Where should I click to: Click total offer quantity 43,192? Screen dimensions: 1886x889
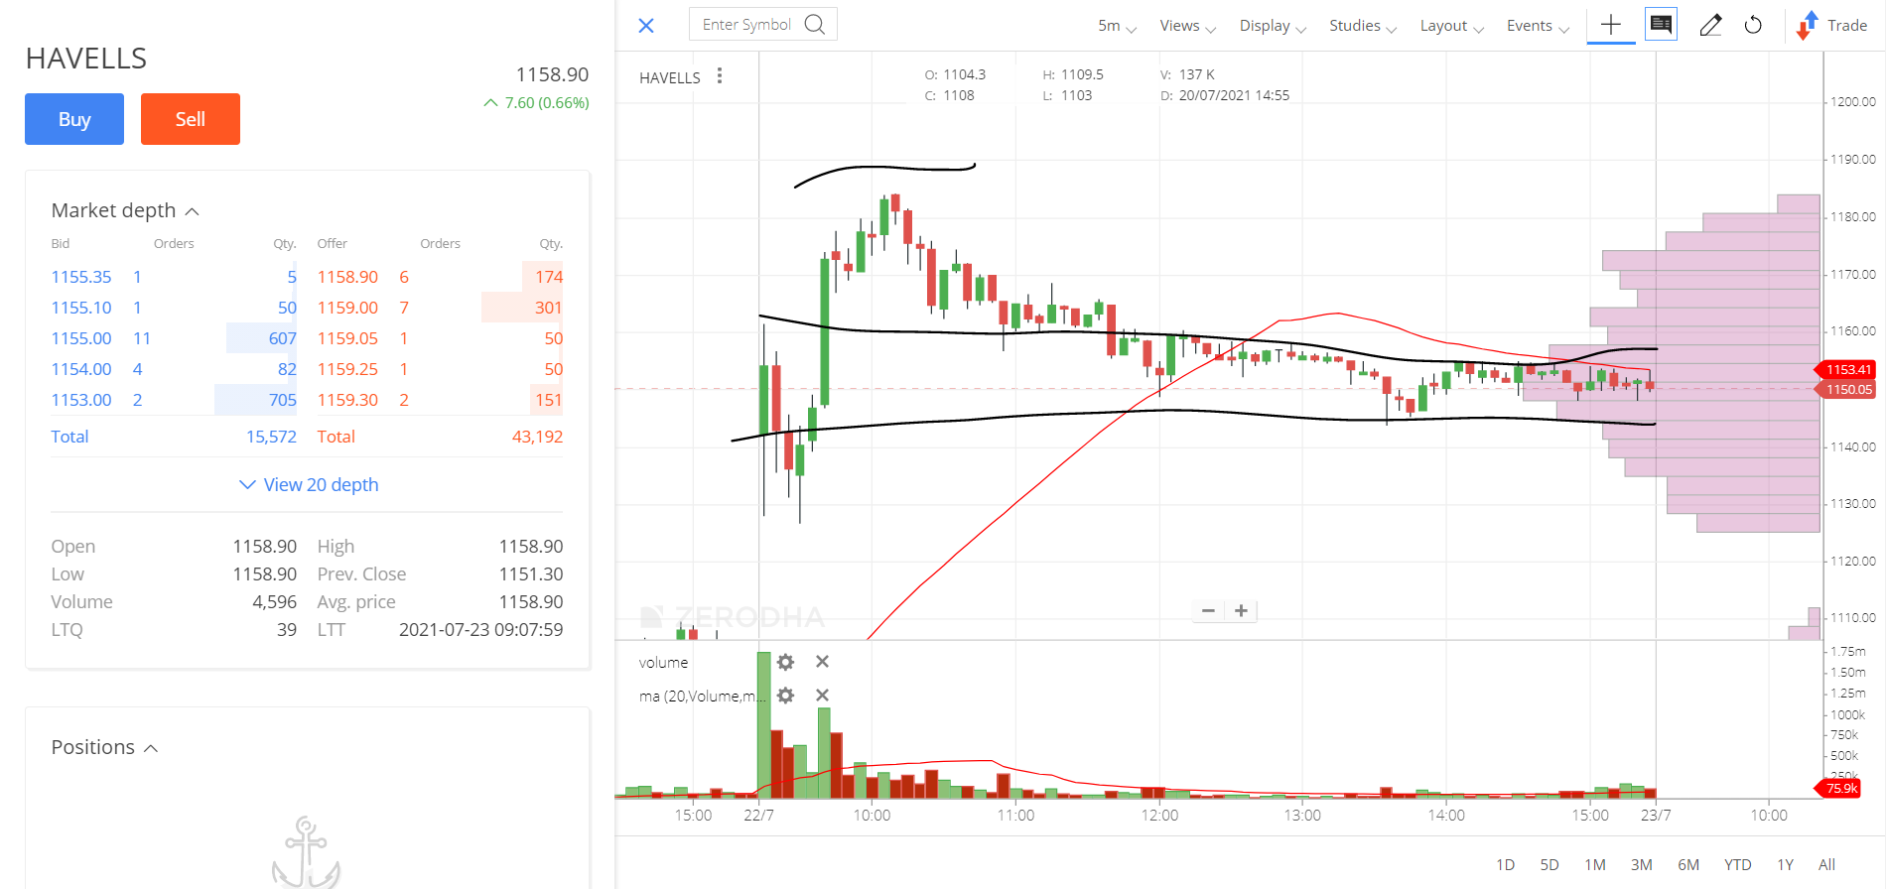pos(537,437)
